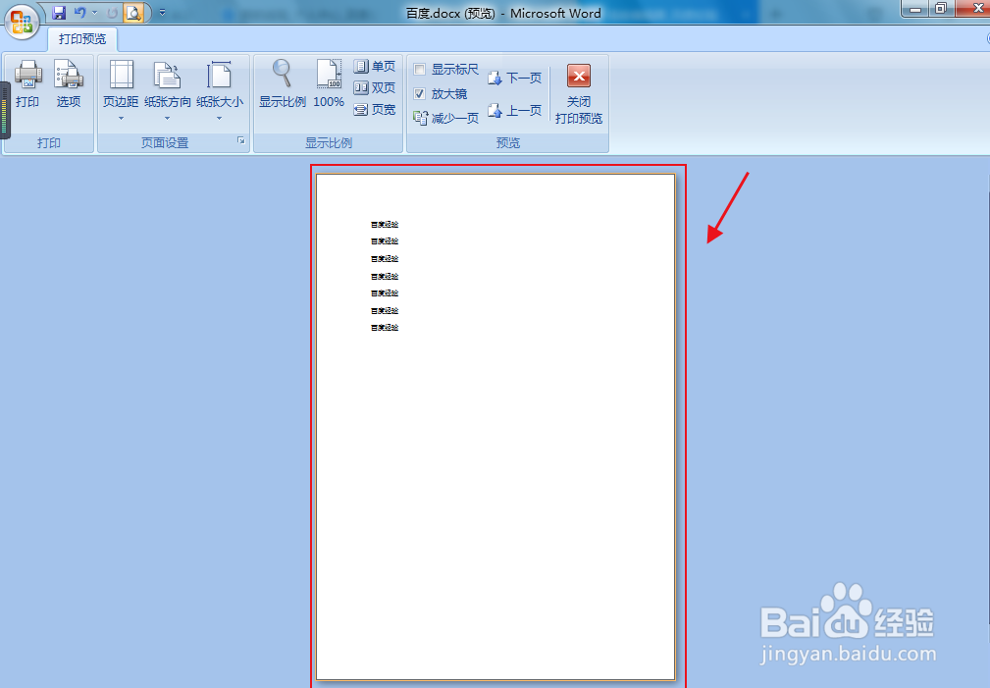The height and width of the screenshot is (688, 990).
Task: Click the document preview page
Action: 495,427
